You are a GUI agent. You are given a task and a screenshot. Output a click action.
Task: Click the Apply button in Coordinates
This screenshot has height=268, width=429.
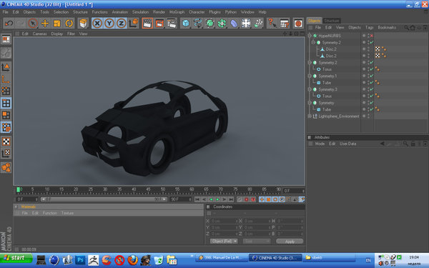click(290, 242)
